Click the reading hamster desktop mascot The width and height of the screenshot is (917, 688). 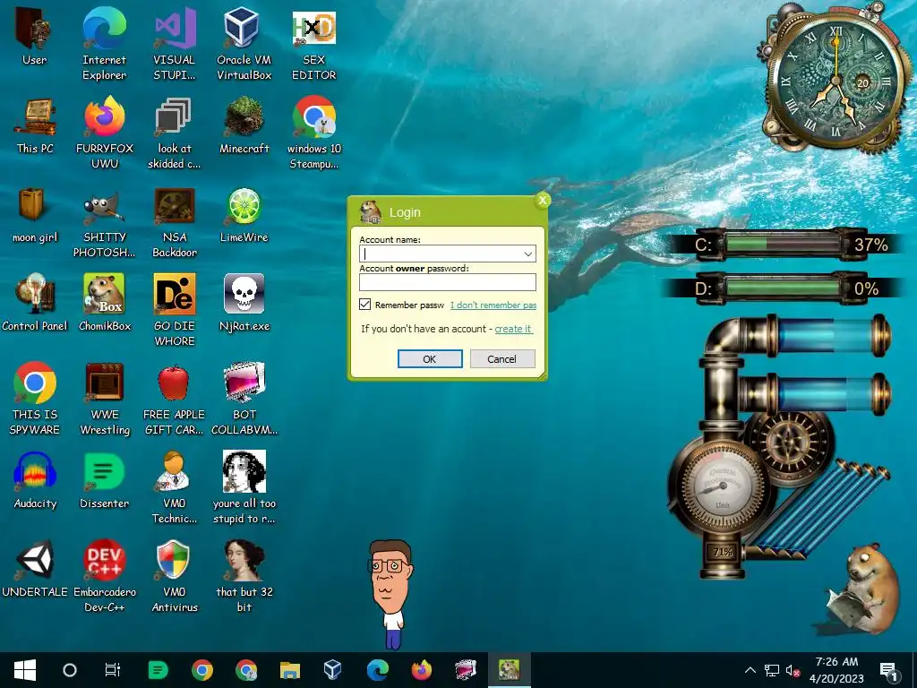tap(862, 589)
